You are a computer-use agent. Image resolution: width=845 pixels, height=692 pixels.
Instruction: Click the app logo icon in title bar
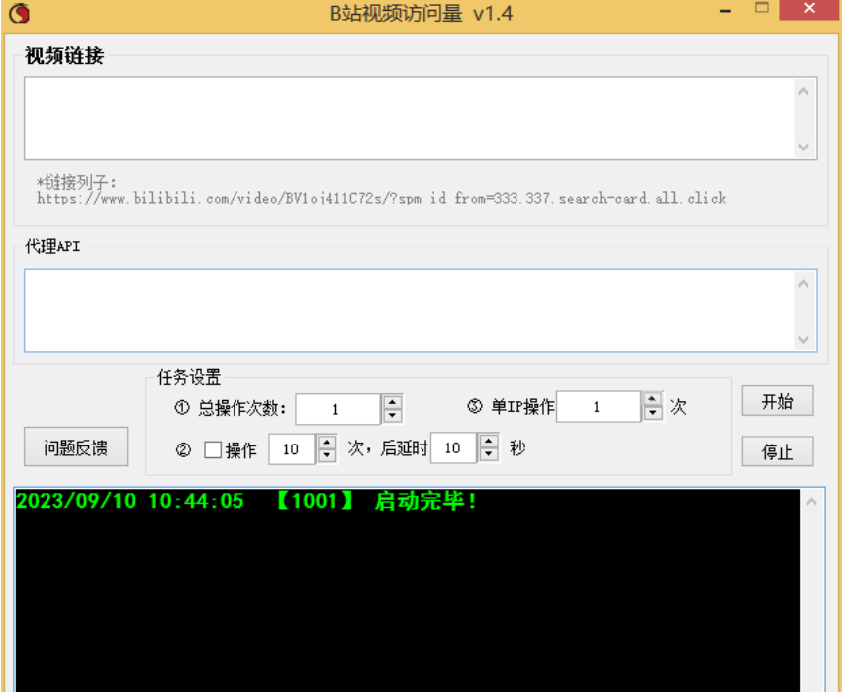[18, 13]
